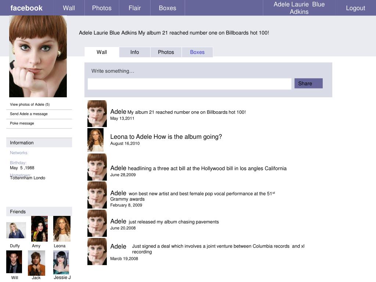Click avatar on June 28,2009 post
Screen dimensions: 376x282
tap(97, 167)
